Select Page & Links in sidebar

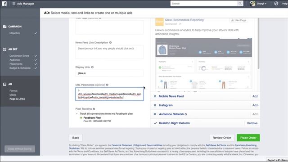pyautogui.click(x=17, y=99)
